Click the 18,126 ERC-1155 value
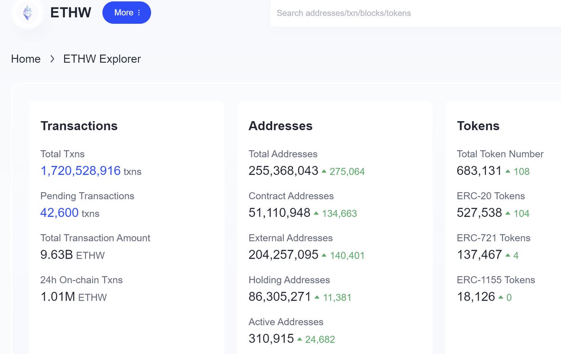Viewport: 561px width, 354px height. tap(476, 297)
